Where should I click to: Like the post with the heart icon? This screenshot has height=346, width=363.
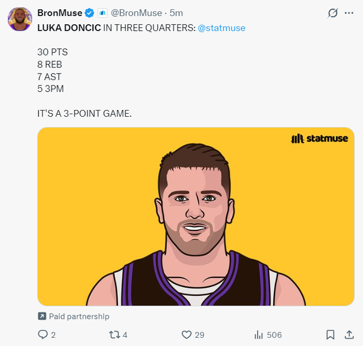[x=186, y=335]
